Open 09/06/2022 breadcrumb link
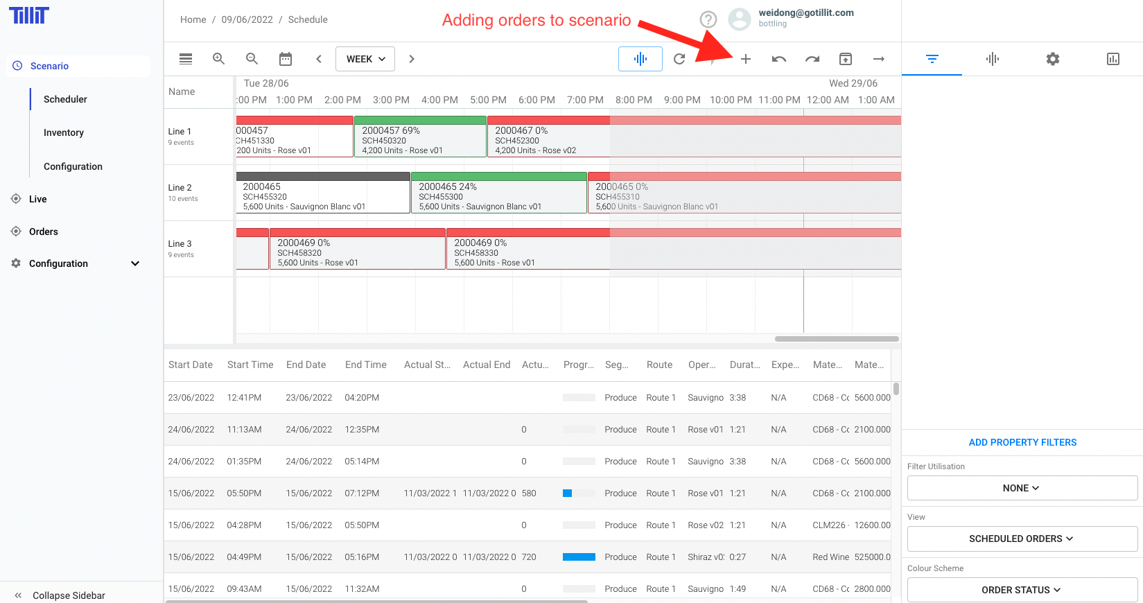The image size is (1143, 603). [x=247, y=19]
